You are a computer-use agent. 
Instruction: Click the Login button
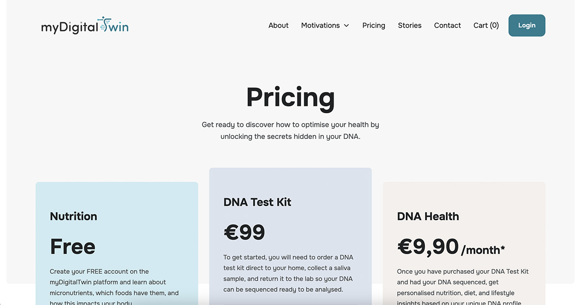[527, 25]
